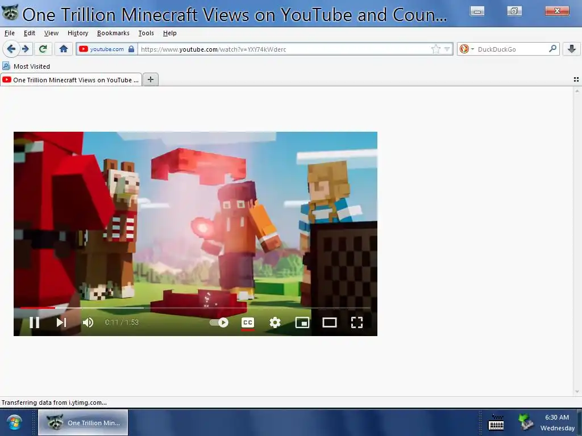Click the padlock security icon
582x436 pixels.
tap(131, 49)
